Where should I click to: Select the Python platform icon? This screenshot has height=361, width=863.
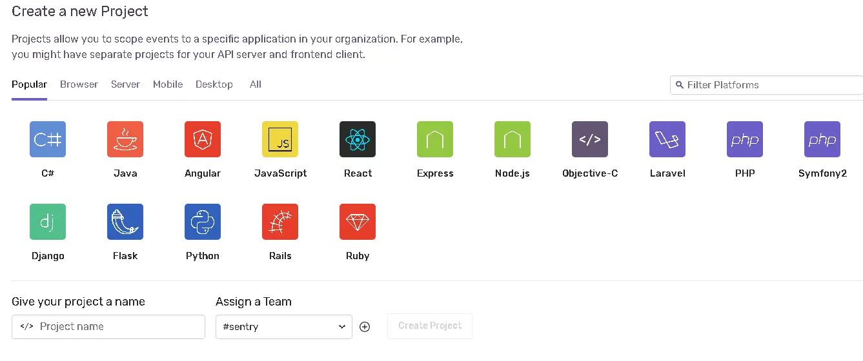tap(203, 222)
